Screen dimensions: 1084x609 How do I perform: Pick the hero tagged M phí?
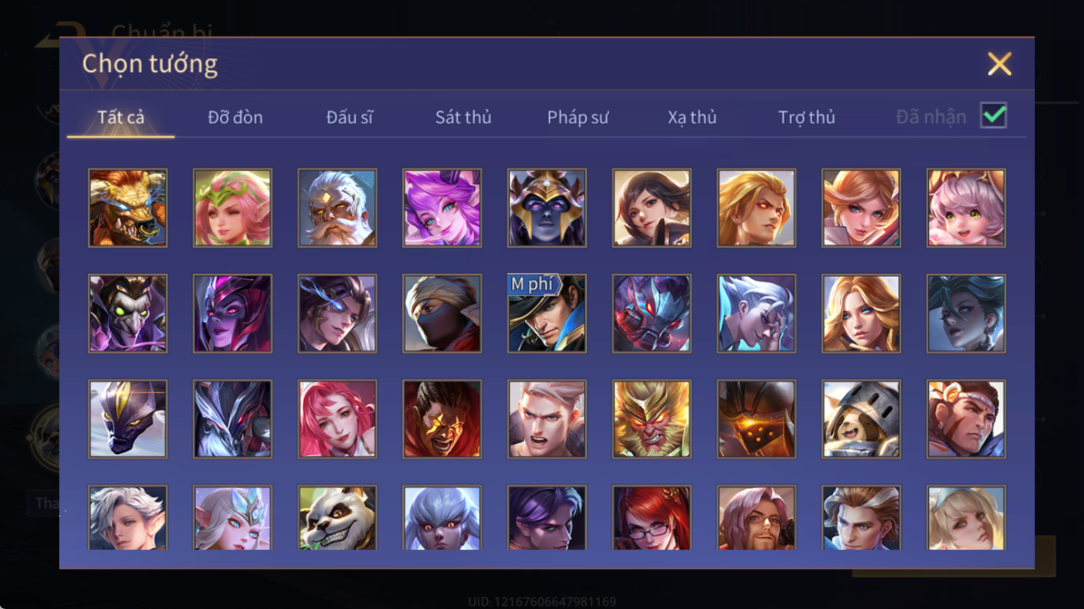(x=547, y=313)
